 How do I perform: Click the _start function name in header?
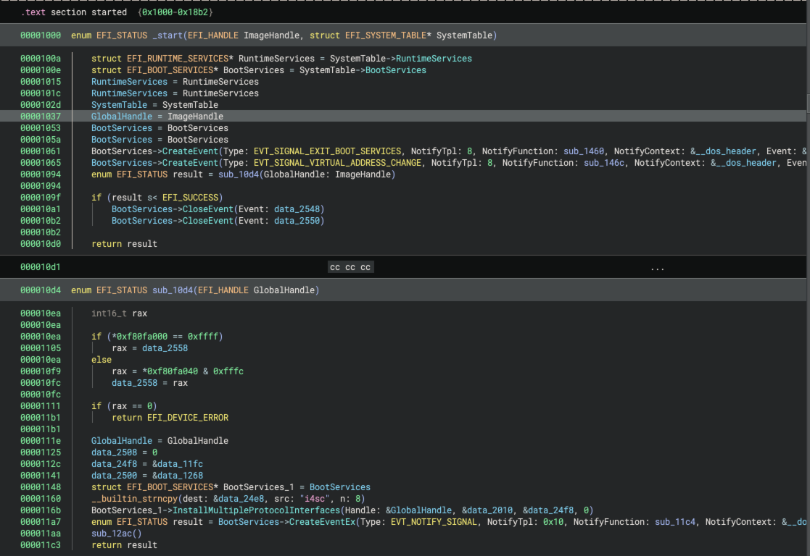coord(168,35)
